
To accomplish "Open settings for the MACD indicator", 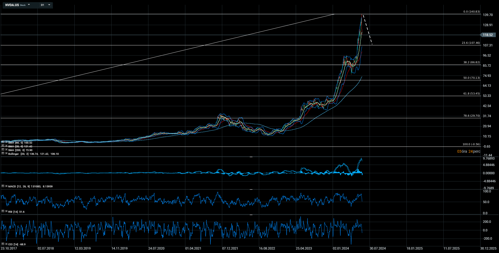I will tap(3, 186).
